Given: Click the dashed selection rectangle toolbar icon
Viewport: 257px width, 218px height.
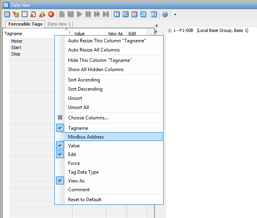Looking at the screenshot, I should (x=24, y=14).
